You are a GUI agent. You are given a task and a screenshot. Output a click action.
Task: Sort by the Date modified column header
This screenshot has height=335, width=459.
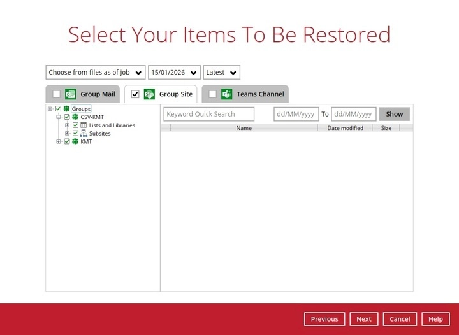(x=345, y=128)
